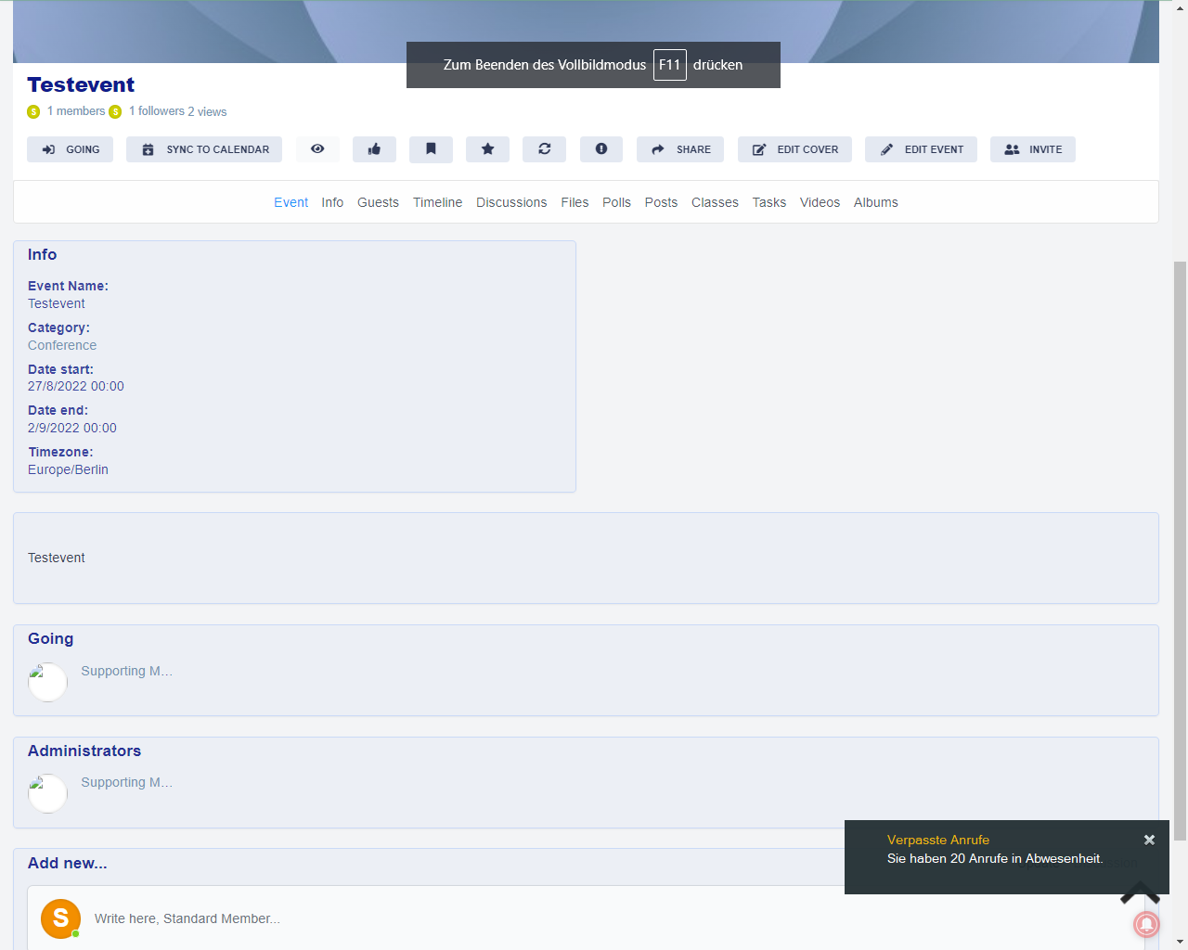Click the Edit Event button

tap(921, 149)
